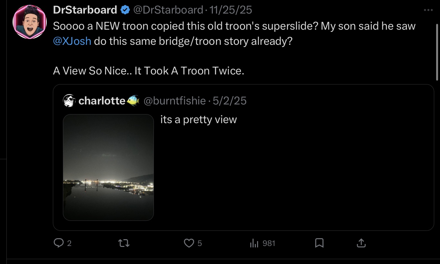440x264 pixels.
Task: Click the 5/2/25 quoted post date
Action: 229,101
